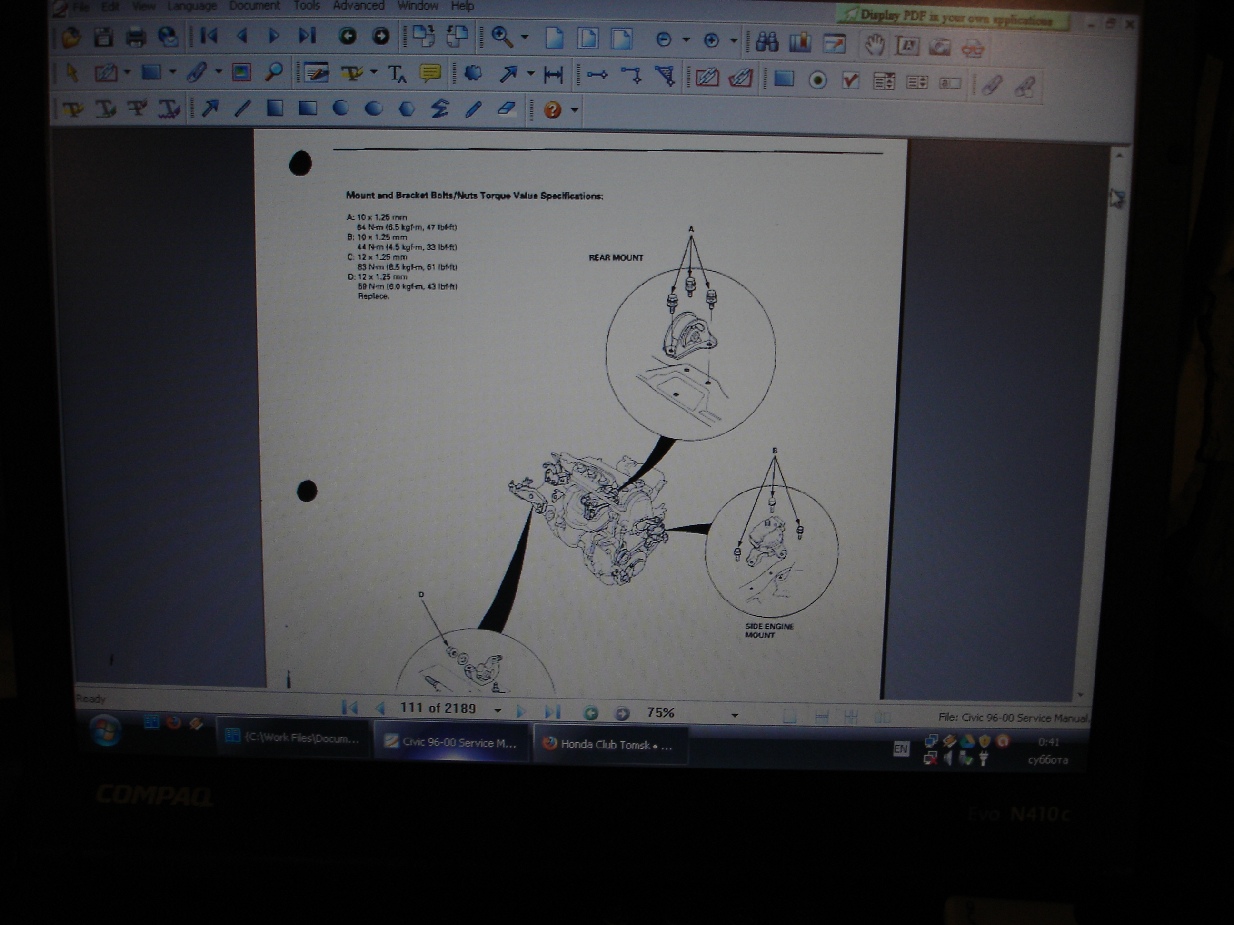The image size is (1234, 925).
Task: Select the Line drawing tool
Action: click(x=242, y=108)
